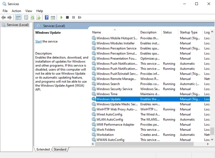Select the Windows Search service

tap(150, 84)
